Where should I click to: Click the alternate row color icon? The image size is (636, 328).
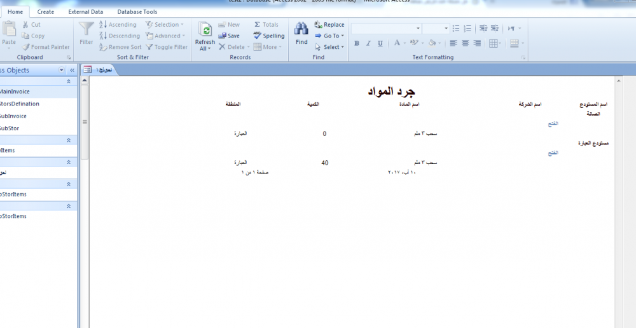point(514,43)
